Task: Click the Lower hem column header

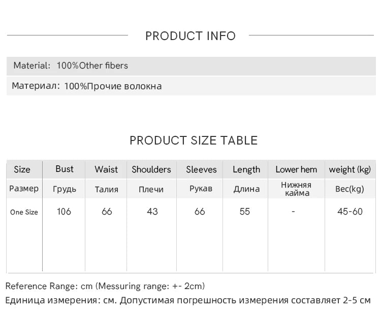Action: tap(296, 169)
